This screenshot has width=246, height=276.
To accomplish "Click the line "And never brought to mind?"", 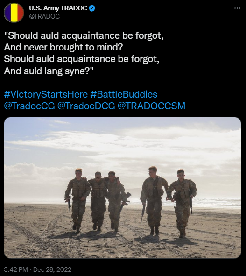I will [x=63, y=47].
